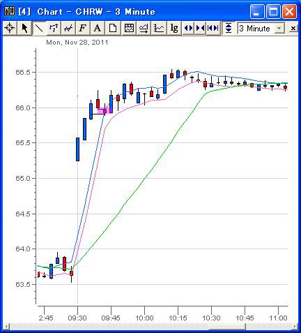Click the 'Mon, Nov 28, 2011' date label

click(x=77, y=43)
